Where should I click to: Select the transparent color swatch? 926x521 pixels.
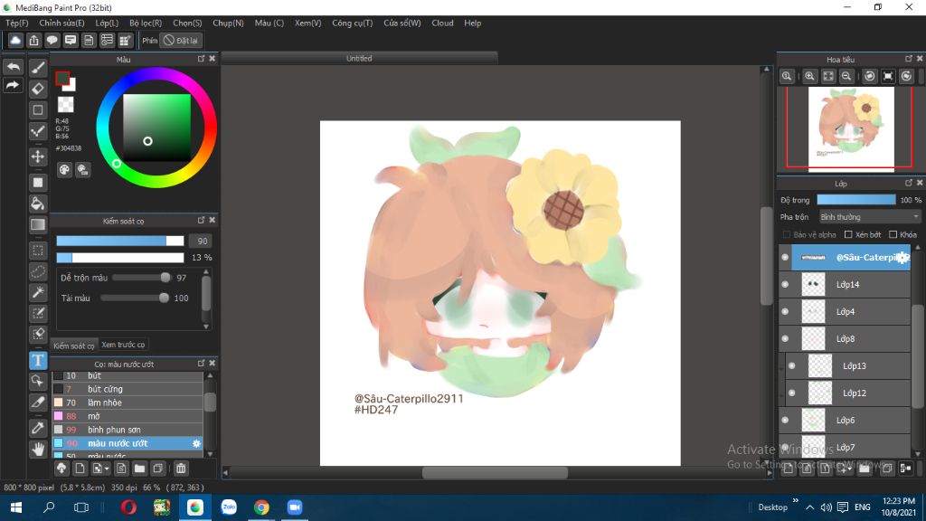[x=65, y=105]
